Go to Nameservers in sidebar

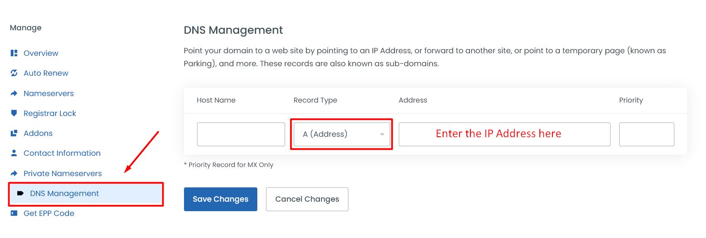pyautogui.click(x=49, y=93)
